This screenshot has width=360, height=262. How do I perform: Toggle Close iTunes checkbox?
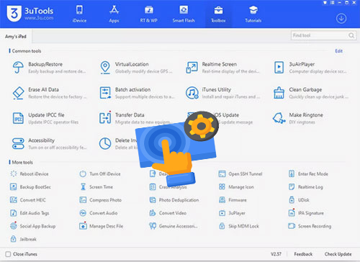[8, 254]
